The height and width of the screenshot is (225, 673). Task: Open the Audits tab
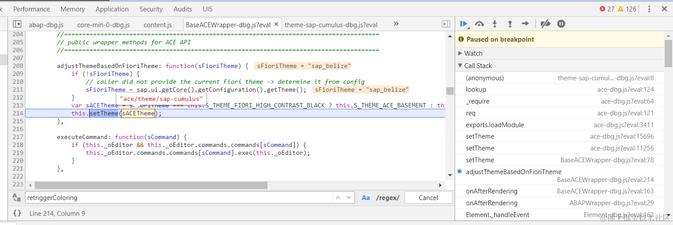(x=183, y=9)
